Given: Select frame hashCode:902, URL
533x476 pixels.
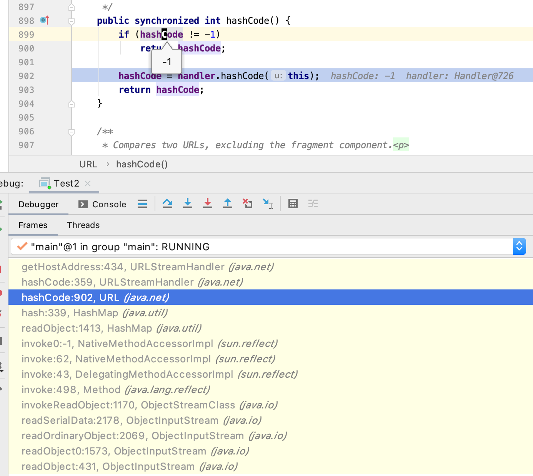Looking at the screenshot, I should tap(271, 297).
